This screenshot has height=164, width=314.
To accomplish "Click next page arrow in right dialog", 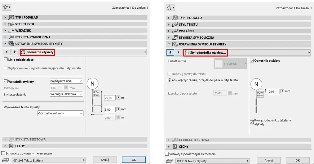I will click(178, 52).
